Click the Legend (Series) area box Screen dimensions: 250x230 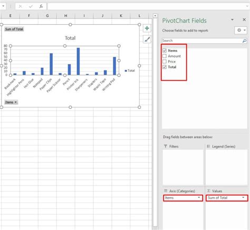tap(226, 167)
